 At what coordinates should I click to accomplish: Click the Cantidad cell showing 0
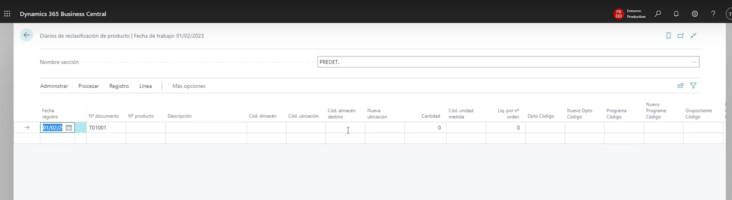425,128
